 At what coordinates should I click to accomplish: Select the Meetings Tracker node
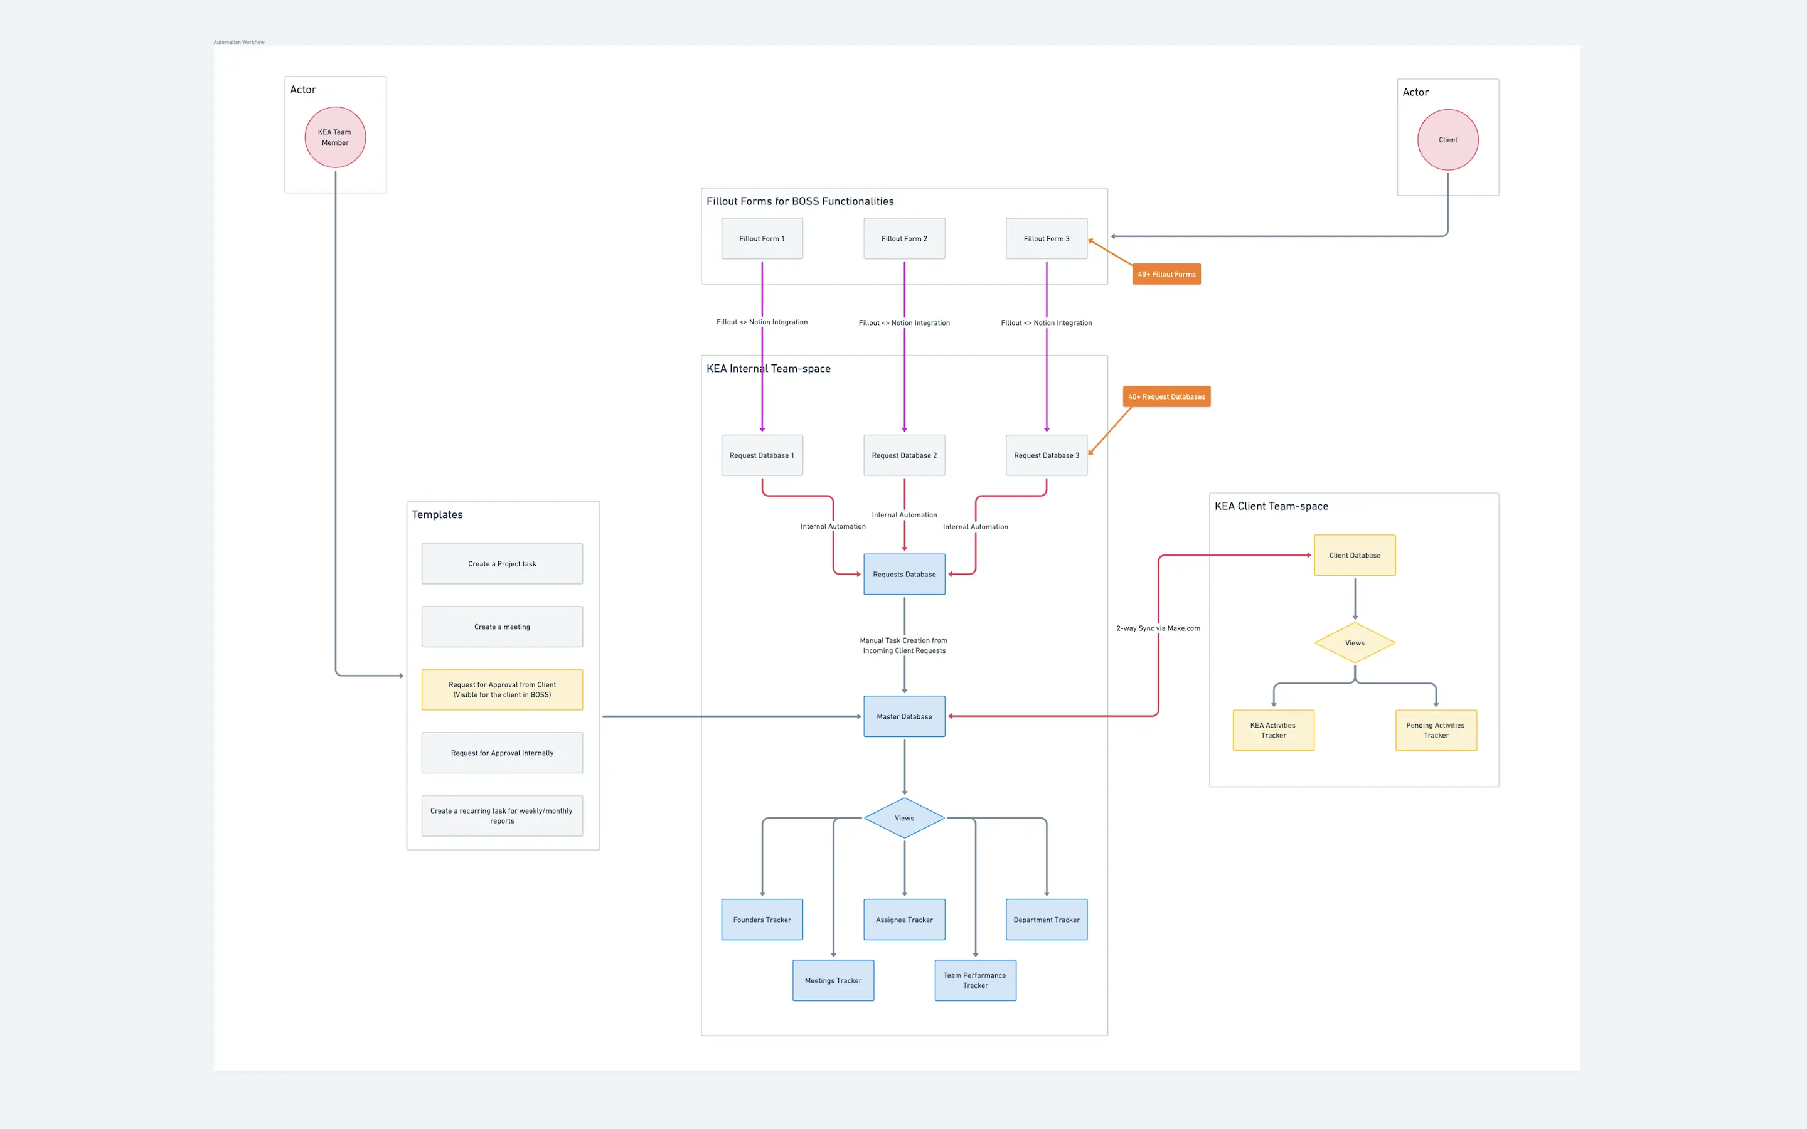tap(833, 980)
